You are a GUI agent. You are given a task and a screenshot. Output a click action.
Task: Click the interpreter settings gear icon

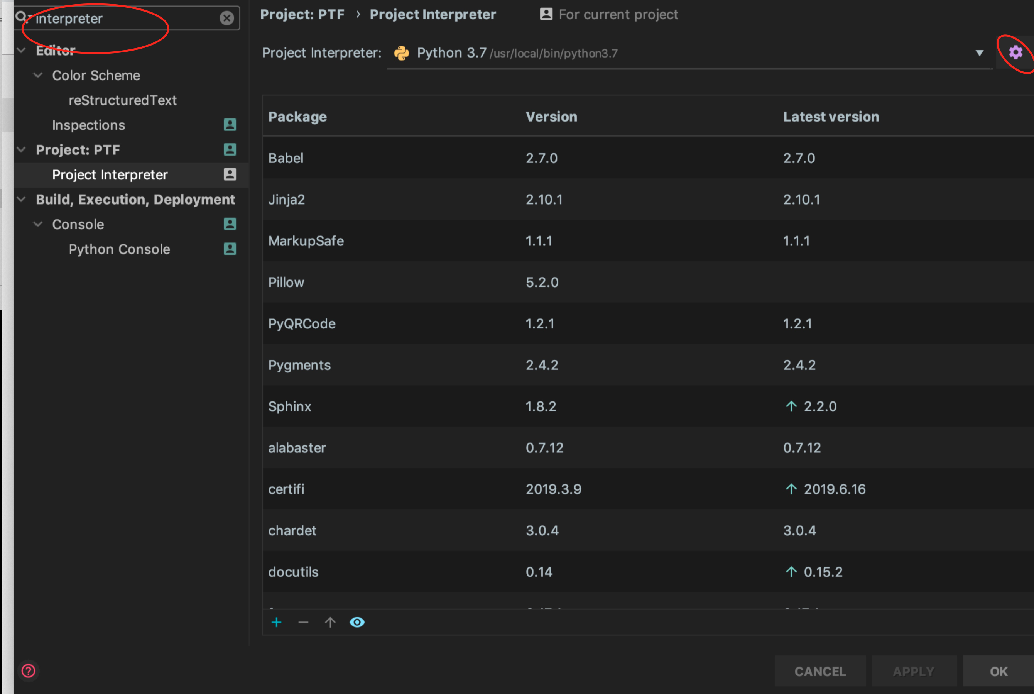[x=1015, y=52]
